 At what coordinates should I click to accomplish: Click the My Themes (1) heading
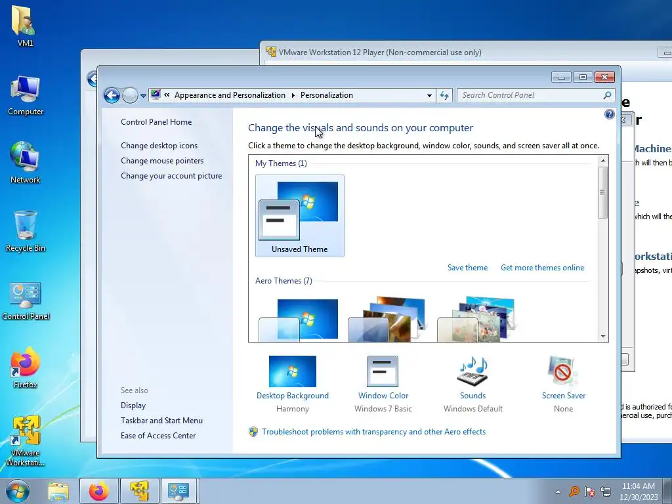281,163
